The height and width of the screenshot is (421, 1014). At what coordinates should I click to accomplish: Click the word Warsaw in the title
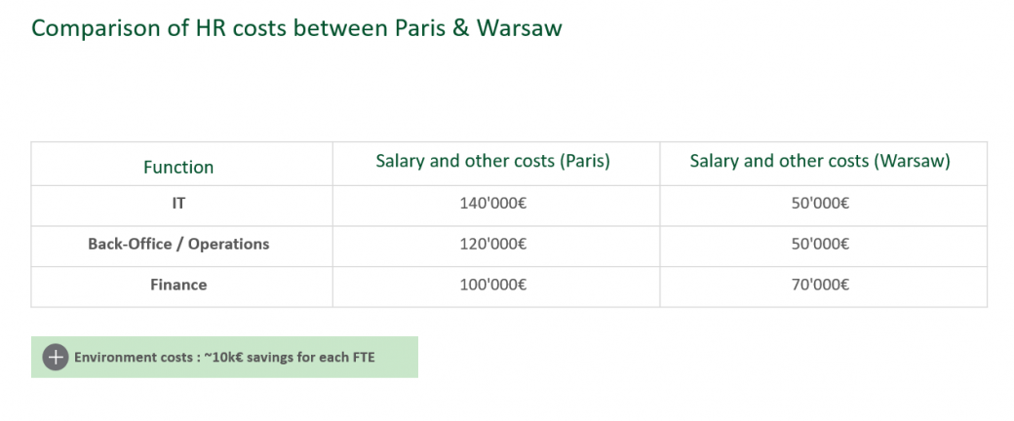coord(520,28)
